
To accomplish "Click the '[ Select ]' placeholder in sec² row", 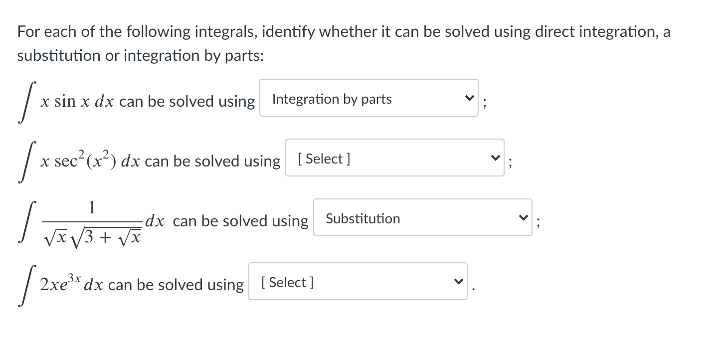I will [324, 159].
